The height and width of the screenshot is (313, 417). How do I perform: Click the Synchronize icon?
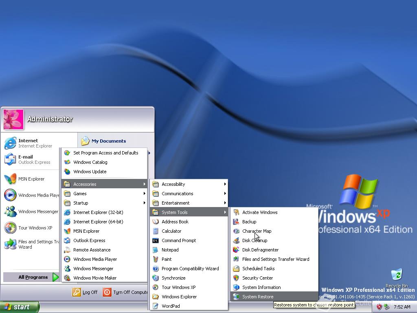coord(156,278)
